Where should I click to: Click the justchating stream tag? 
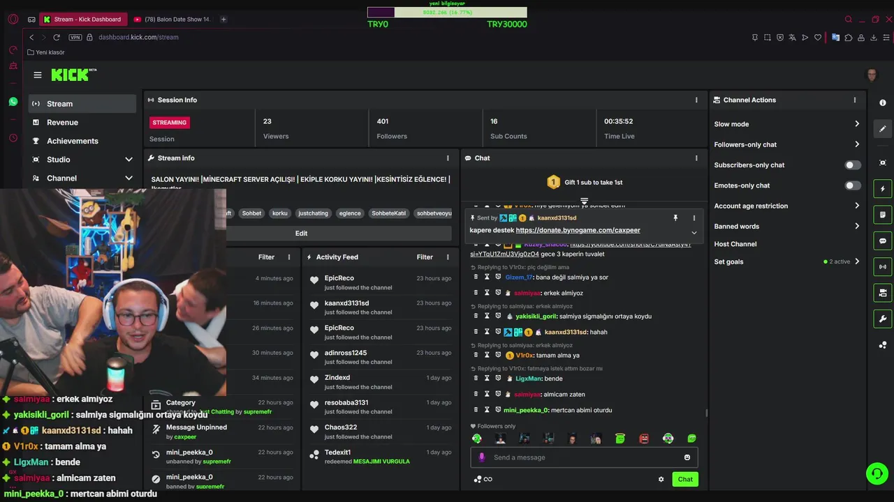tap(313, 213)
